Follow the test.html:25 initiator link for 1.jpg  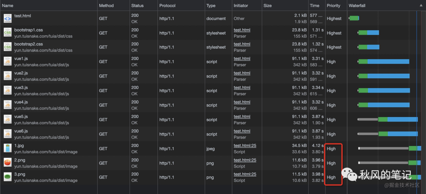pyautogui.click(x=245, y=145)
